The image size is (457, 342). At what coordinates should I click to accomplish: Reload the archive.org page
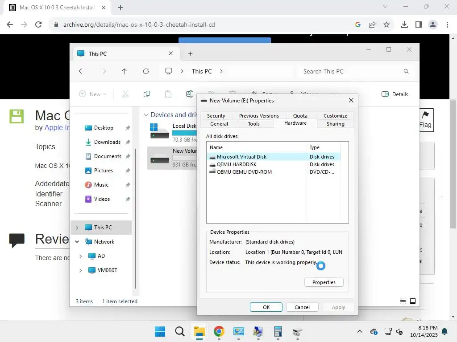38,24
